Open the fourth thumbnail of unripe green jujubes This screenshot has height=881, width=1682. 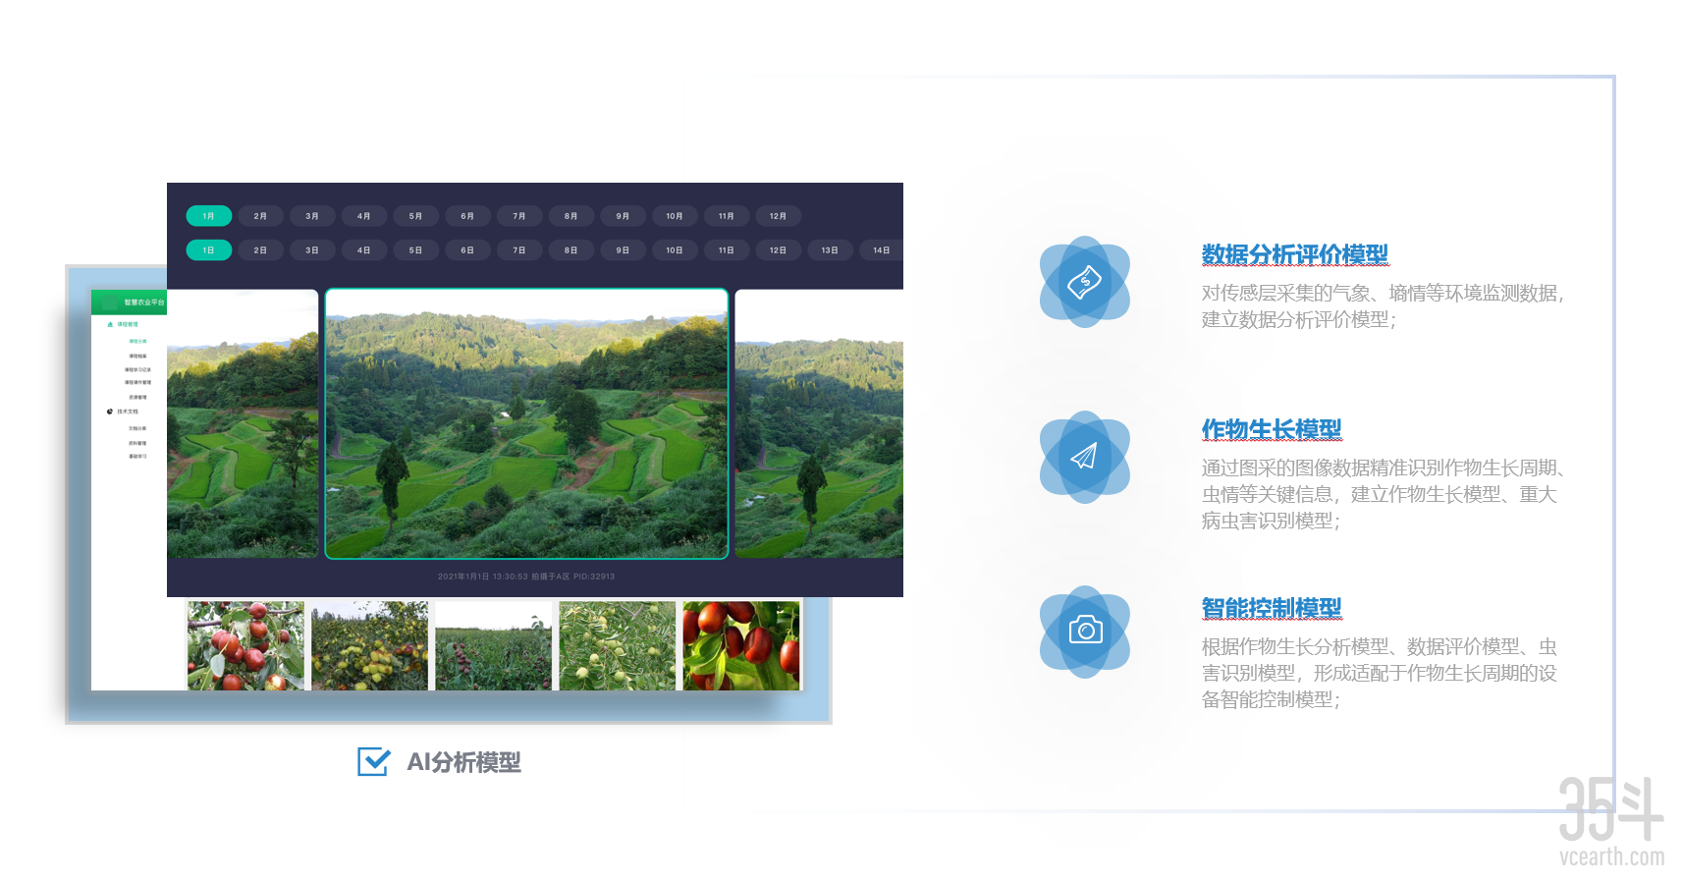click(617, 645)
